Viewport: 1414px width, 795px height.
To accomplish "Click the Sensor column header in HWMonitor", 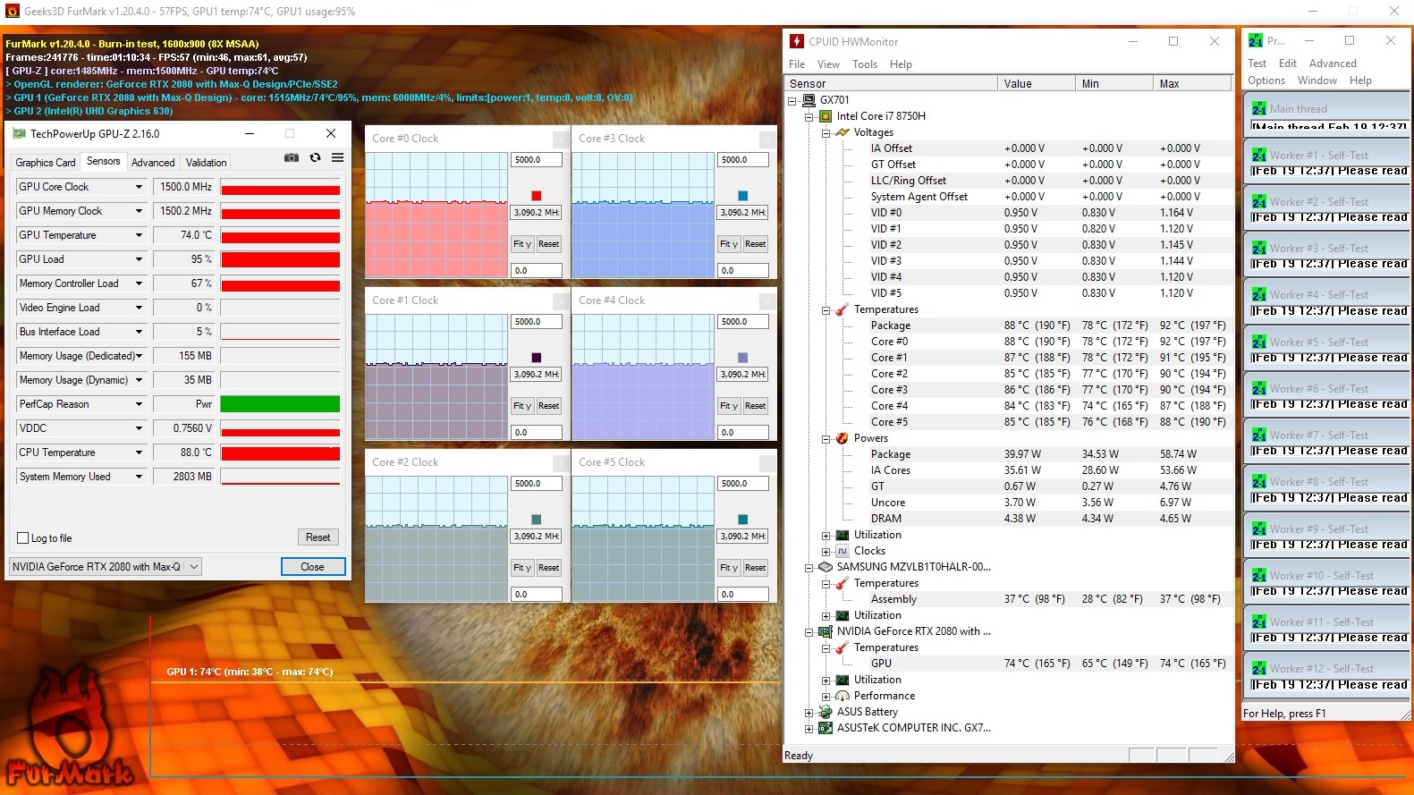I will pyautogui.click(x=891, y=84).
